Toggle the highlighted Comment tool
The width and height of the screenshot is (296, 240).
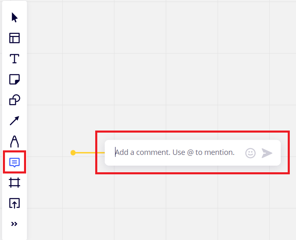pos(14,162)
